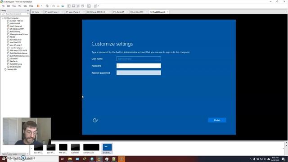Select Win7-Netacad VM in the Library
Screen dimensions: 288x162
click(x=16, y=26)
